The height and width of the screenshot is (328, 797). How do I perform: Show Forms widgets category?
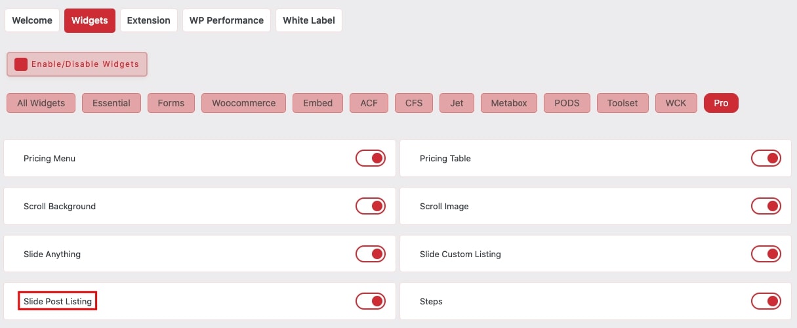[171, 103]
